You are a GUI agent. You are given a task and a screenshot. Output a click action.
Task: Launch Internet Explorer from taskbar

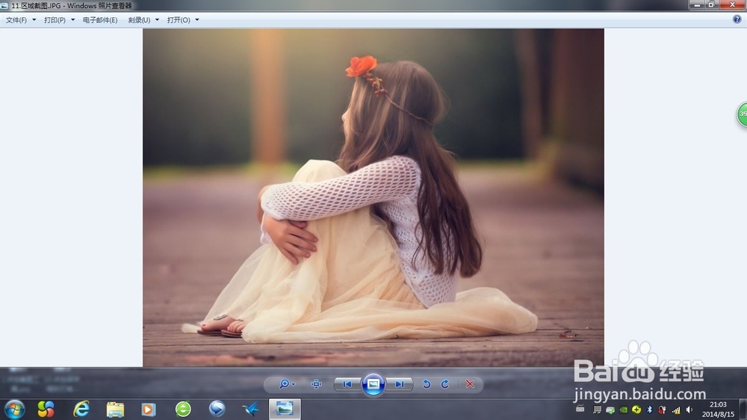click(x=81, y=409)
